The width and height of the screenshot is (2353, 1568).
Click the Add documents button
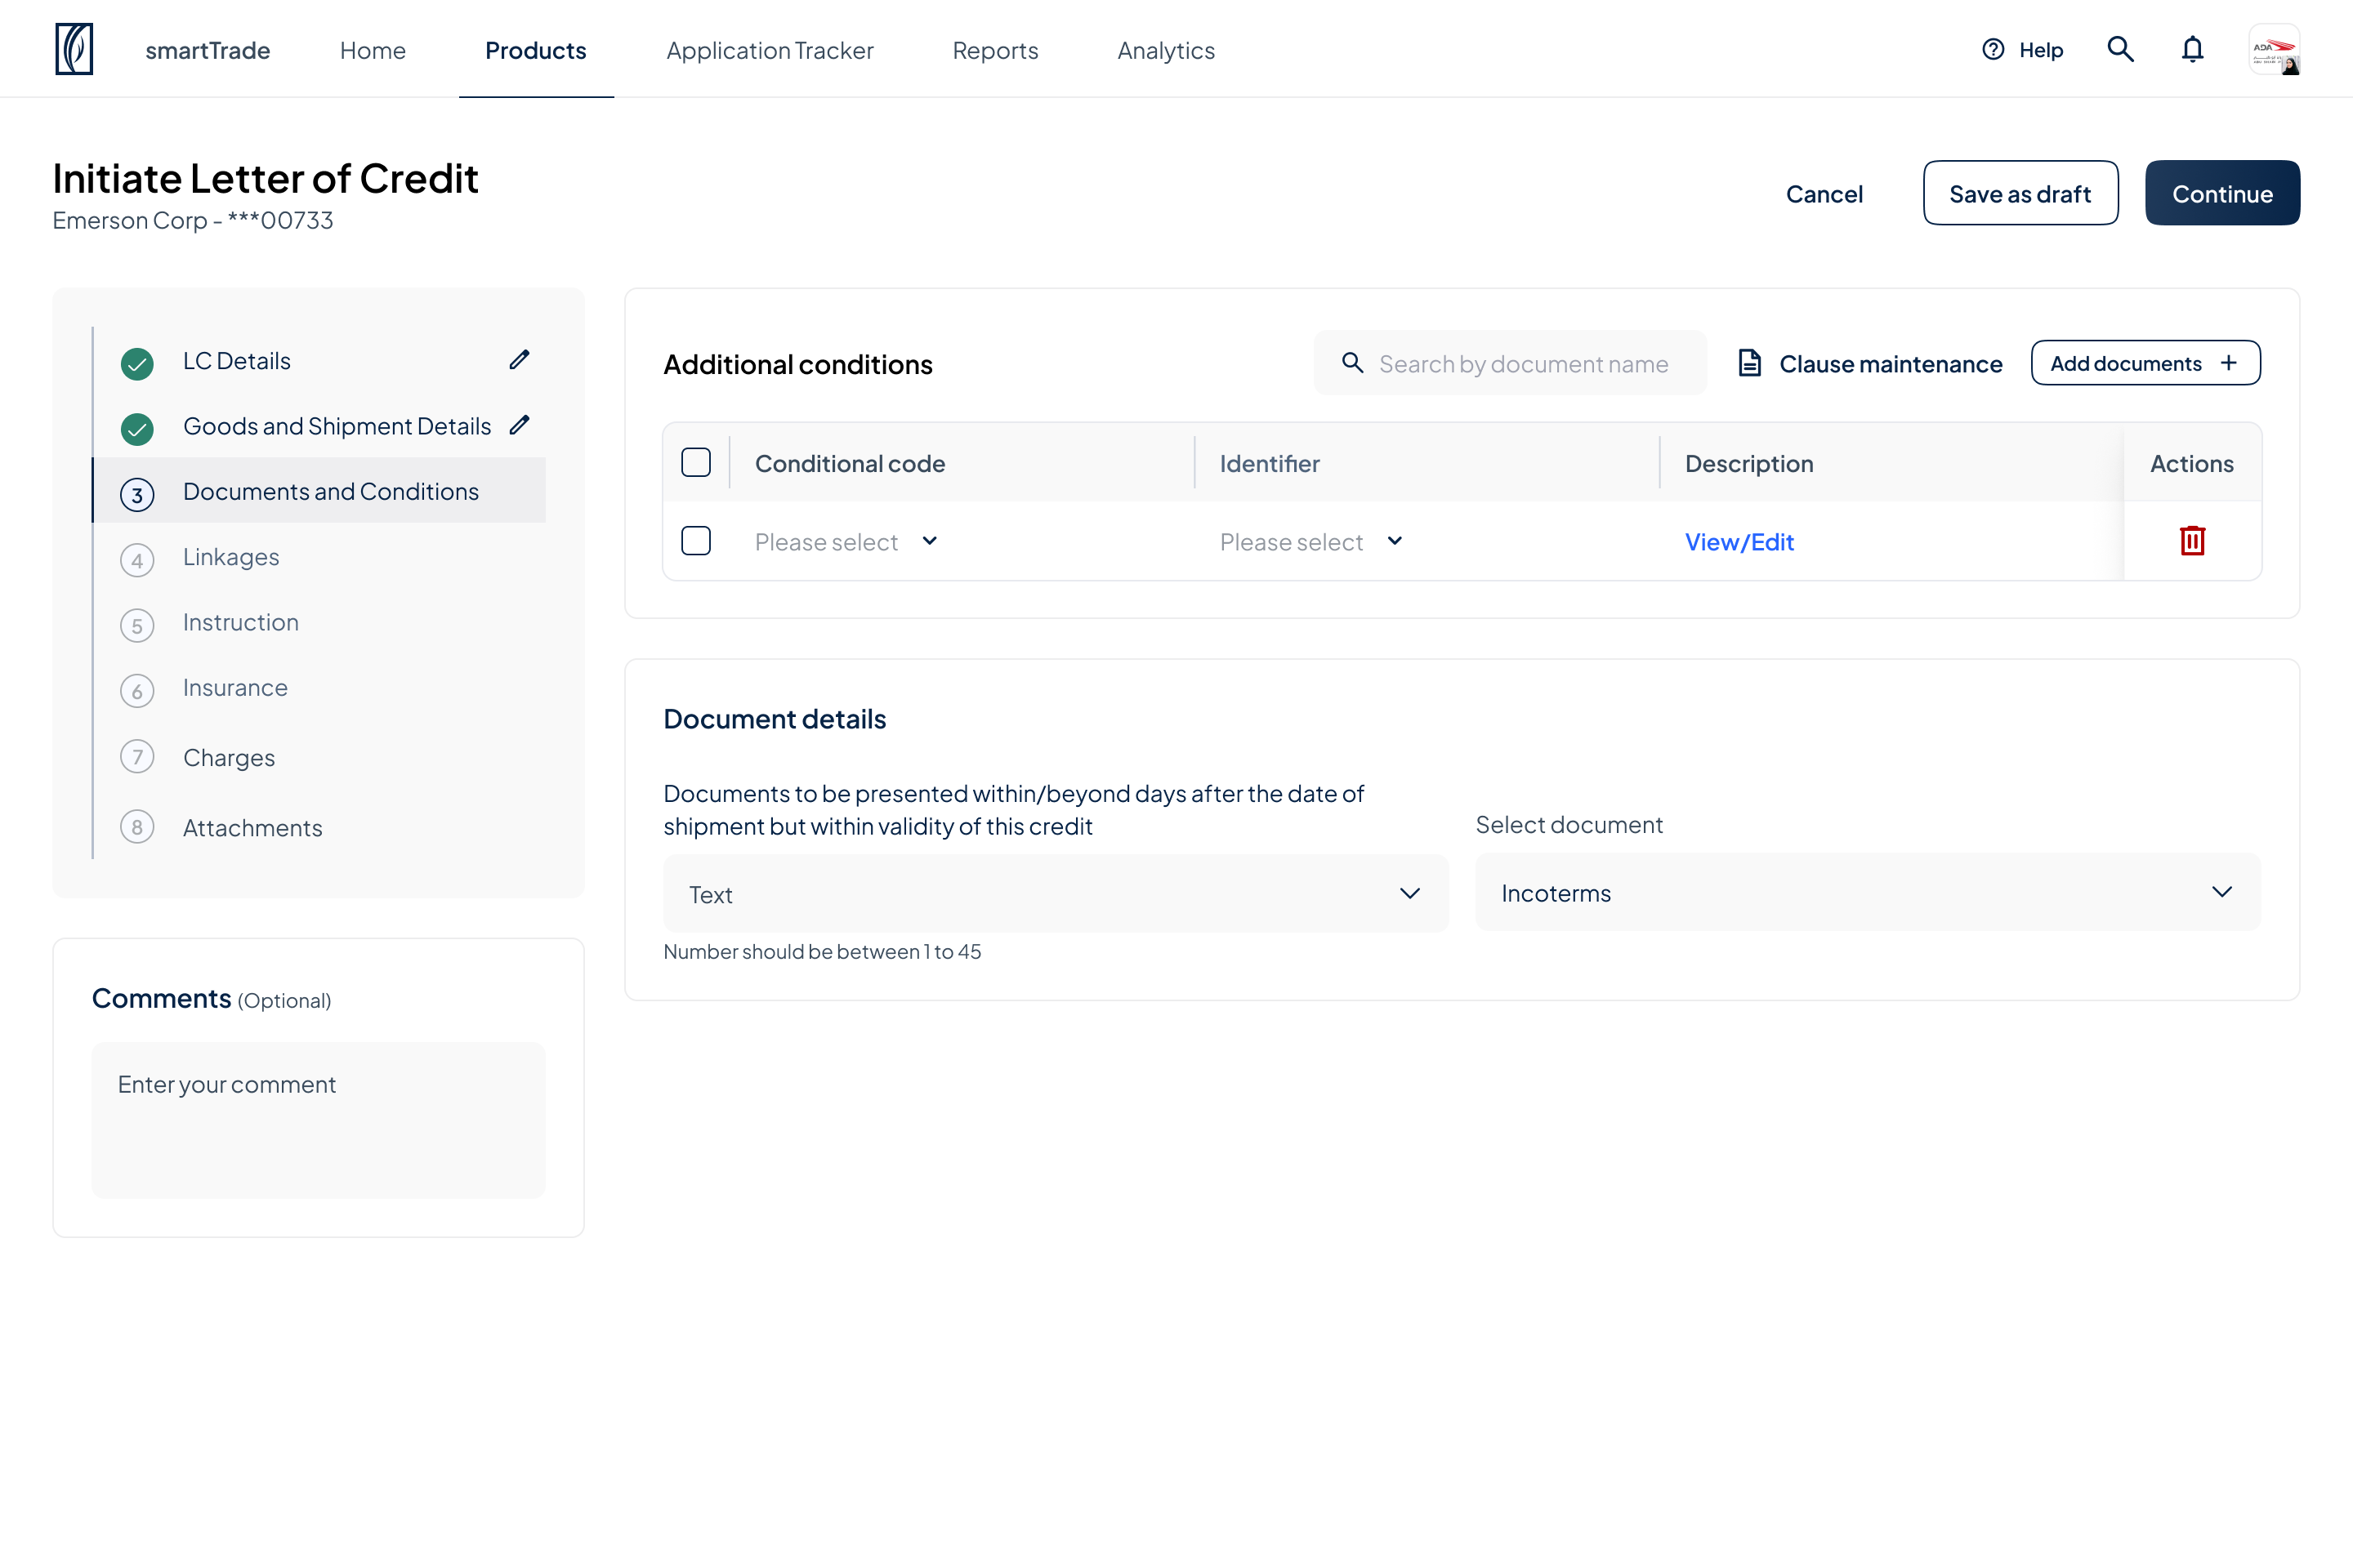coord(2146,363)
